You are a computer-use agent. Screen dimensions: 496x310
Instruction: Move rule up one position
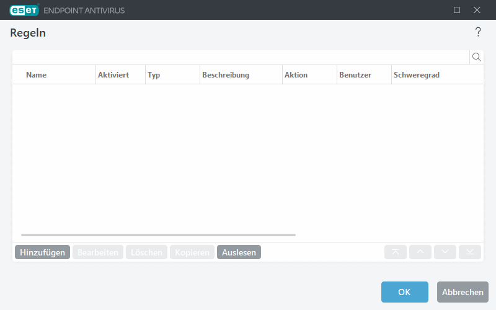(x=420, y=252)
